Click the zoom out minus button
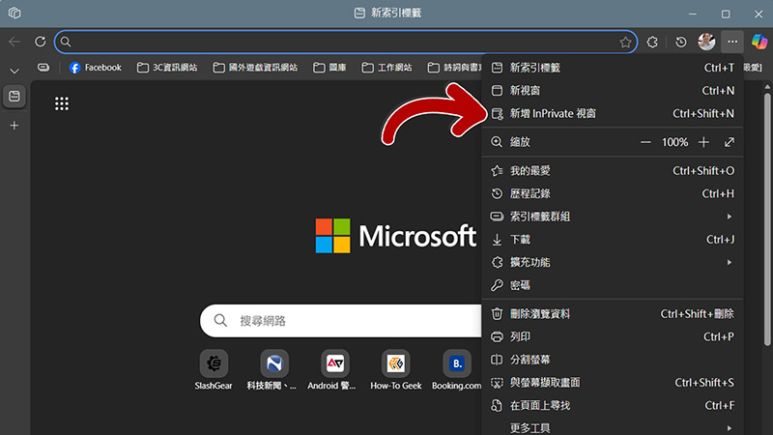Image resolution: width=773 pixels, height=435 pixels. pos(645,142)
